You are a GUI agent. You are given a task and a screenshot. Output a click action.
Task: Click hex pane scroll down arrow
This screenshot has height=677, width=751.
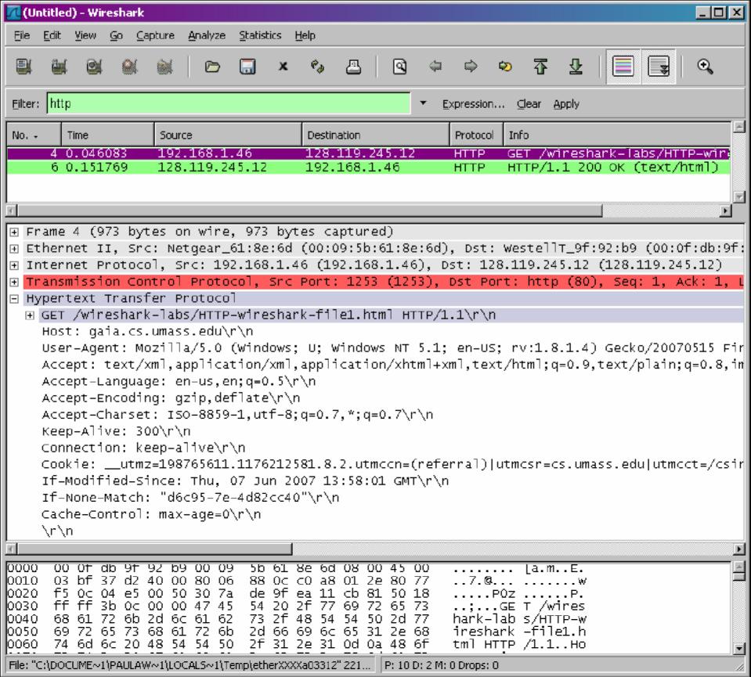[739, 650]
